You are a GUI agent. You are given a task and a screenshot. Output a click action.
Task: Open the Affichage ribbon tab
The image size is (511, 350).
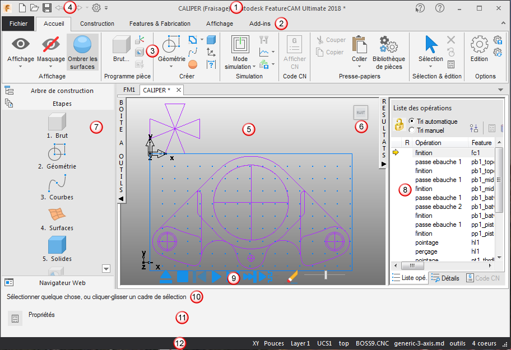pos(220,24)
